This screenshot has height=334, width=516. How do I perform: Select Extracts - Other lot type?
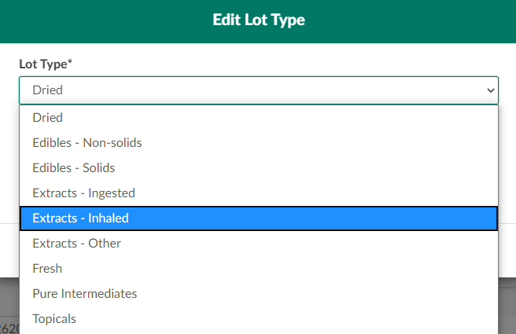click(x=77, y=243)
